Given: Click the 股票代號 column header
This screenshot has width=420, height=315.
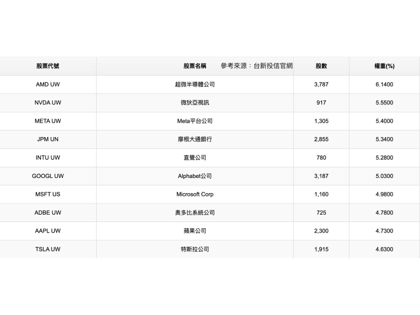Looking at the screenshot, I should point(48,66).
